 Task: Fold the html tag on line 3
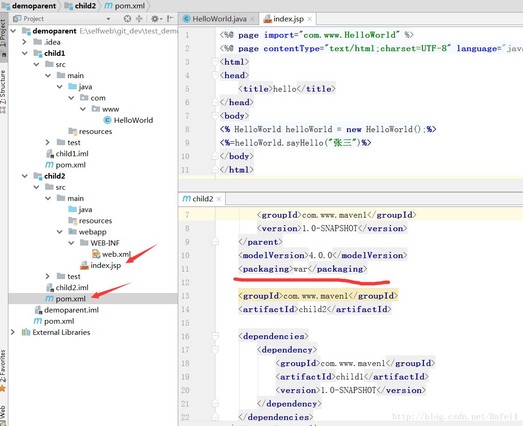[x=215, y=62]
